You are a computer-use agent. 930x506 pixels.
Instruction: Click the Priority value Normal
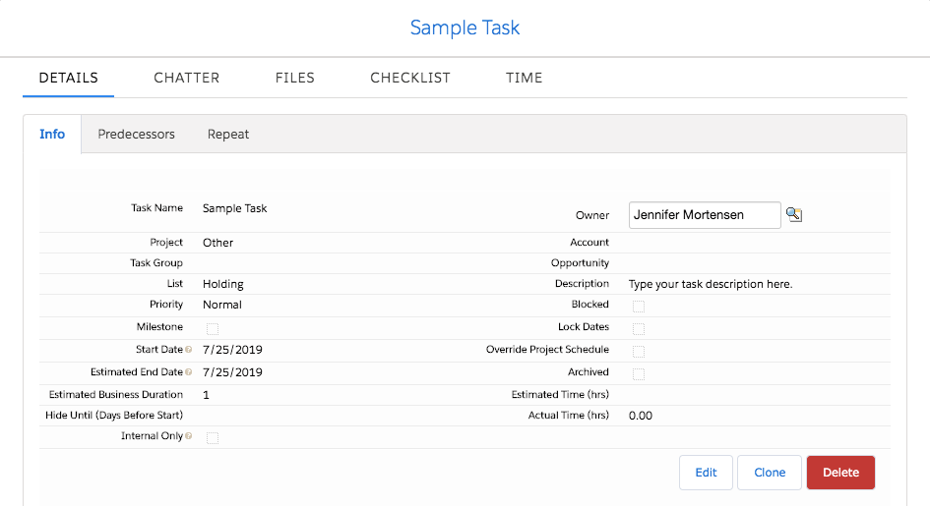click(222, 305)
